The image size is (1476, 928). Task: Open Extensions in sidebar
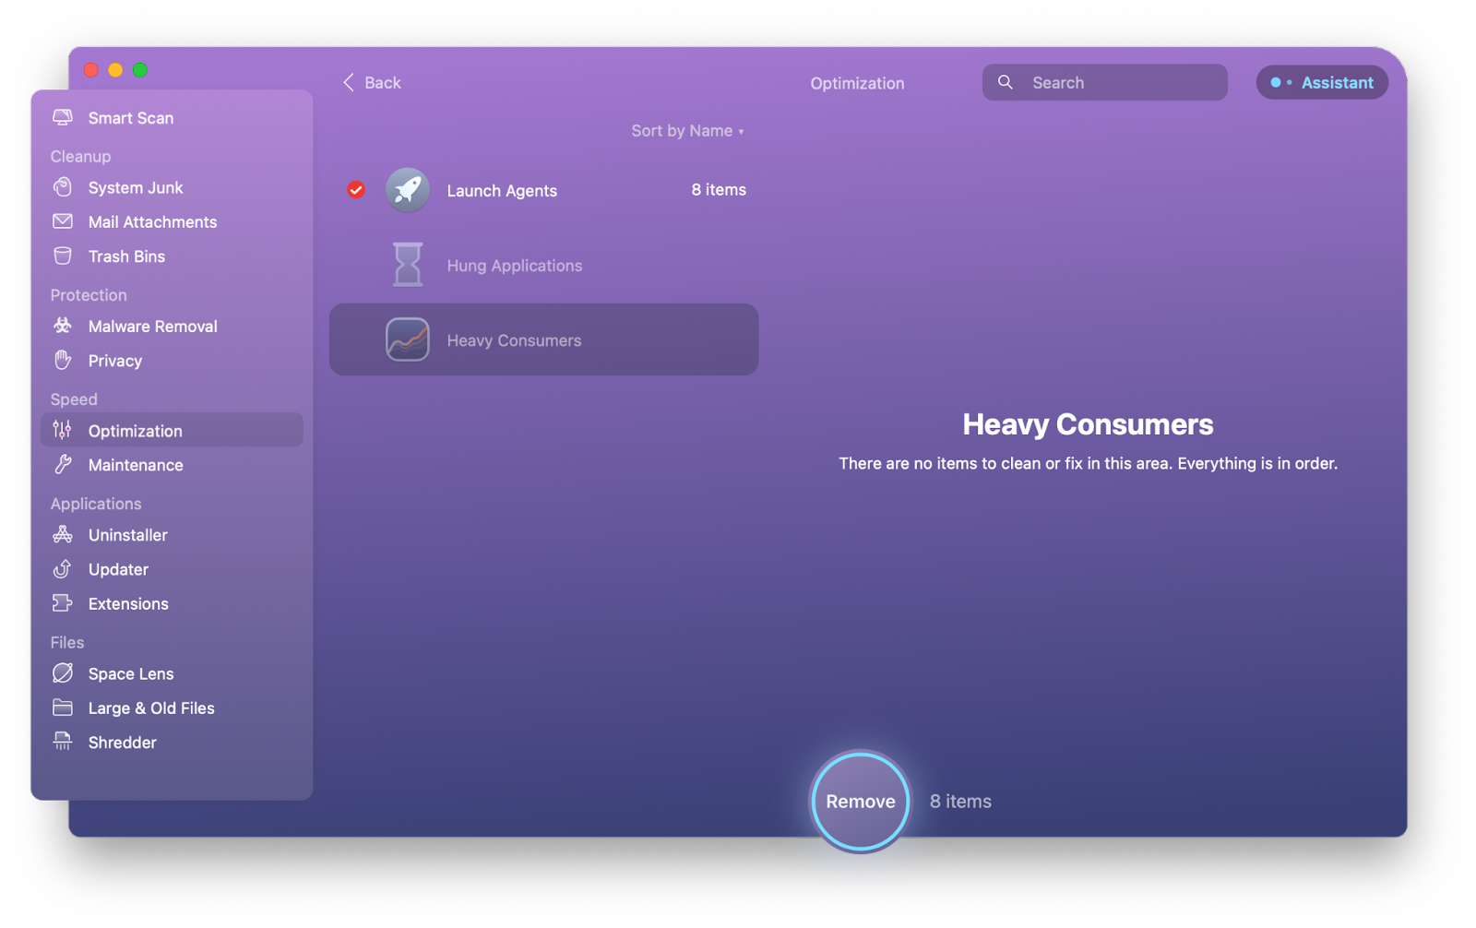(x=172, y=603)
